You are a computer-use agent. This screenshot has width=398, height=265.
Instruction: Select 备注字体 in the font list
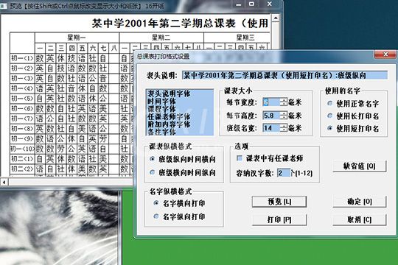coord(161,132)
